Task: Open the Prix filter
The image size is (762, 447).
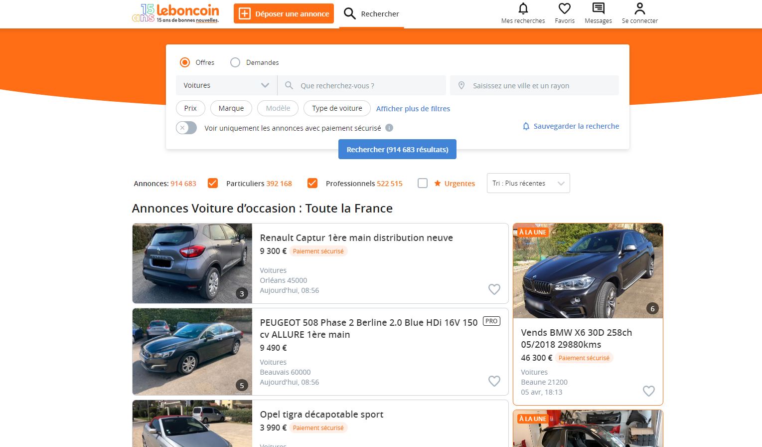Action: point(190,108)
